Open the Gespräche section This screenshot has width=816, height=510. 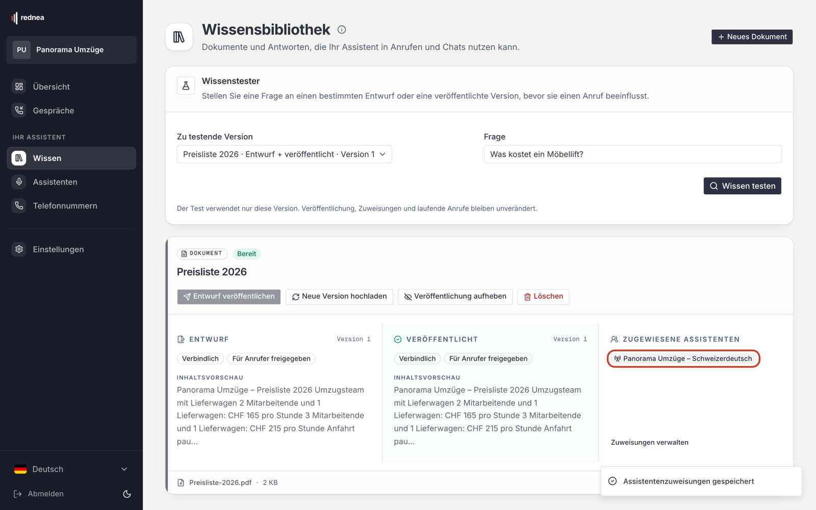pyautogui.click(x=71, y=111)
